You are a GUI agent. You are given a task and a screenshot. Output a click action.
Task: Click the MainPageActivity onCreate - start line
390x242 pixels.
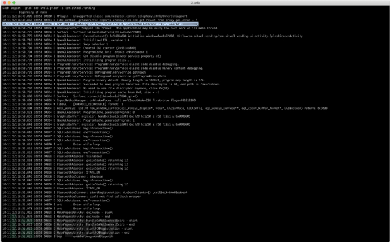58,213
